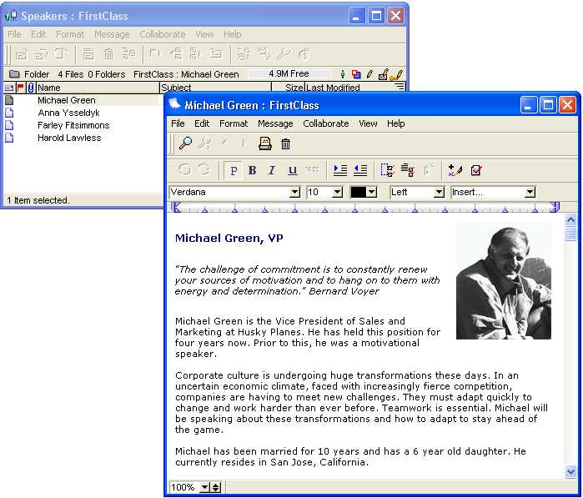Image resolution: width=583 pixels, height=498 pixels.
Task: Open the font size 10 dropdown
Action: 337,192
